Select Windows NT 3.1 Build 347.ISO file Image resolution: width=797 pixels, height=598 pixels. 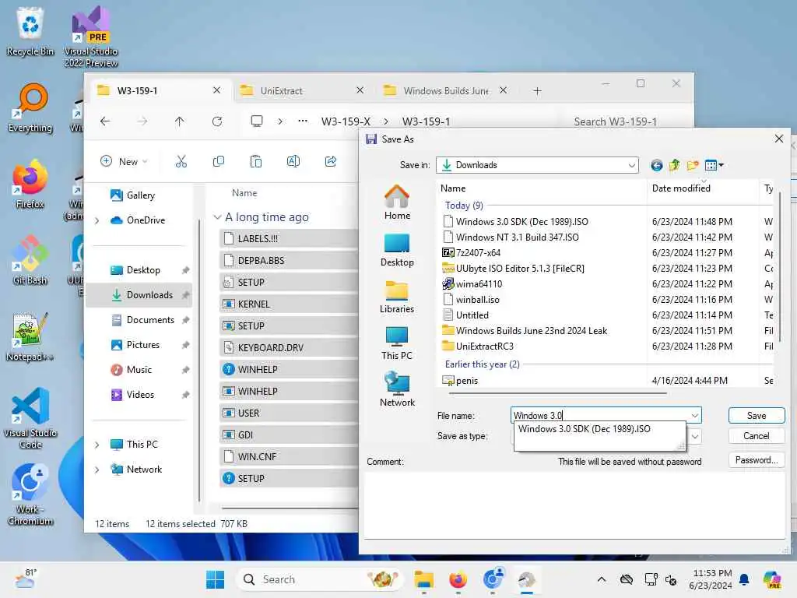click(517, 237)
